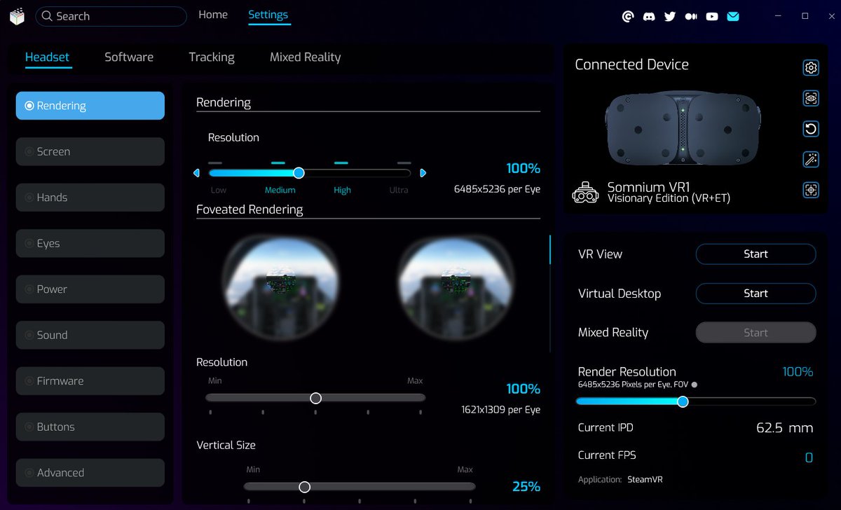
Task: Click the spiral 'e' social icon
Action: click(628, 16)
